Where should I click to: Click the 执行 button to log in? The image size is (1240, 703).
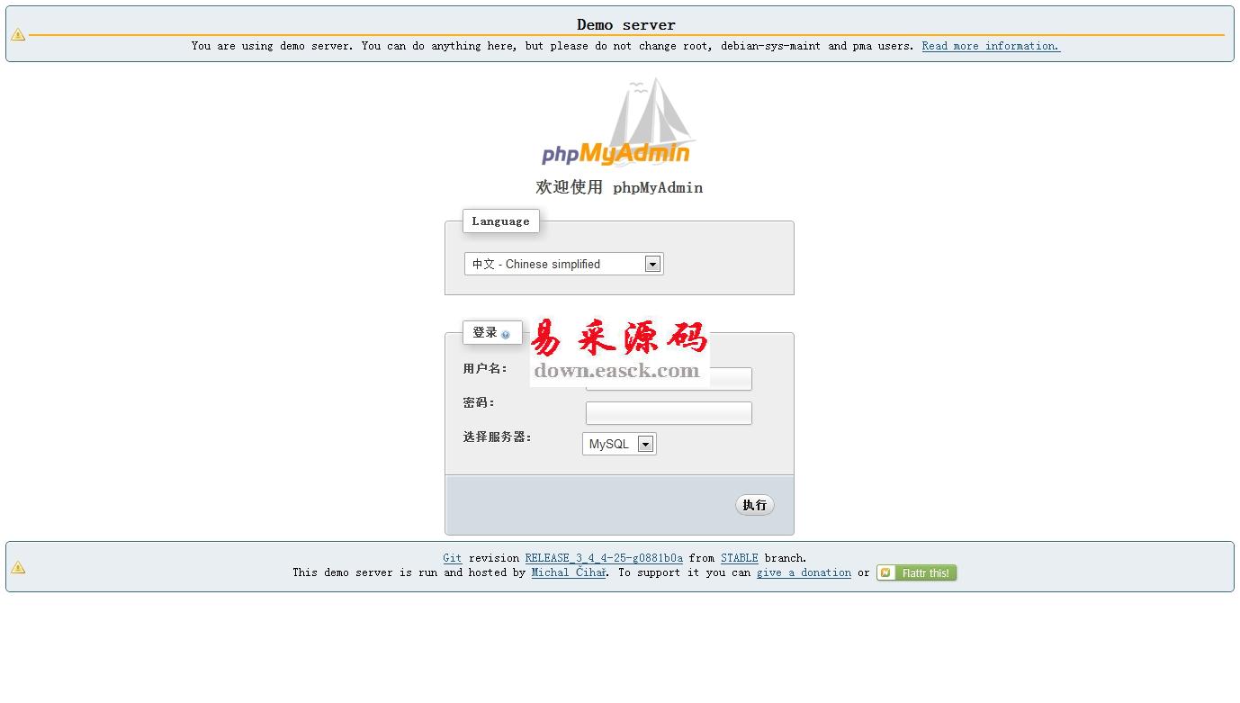[755, 505]
